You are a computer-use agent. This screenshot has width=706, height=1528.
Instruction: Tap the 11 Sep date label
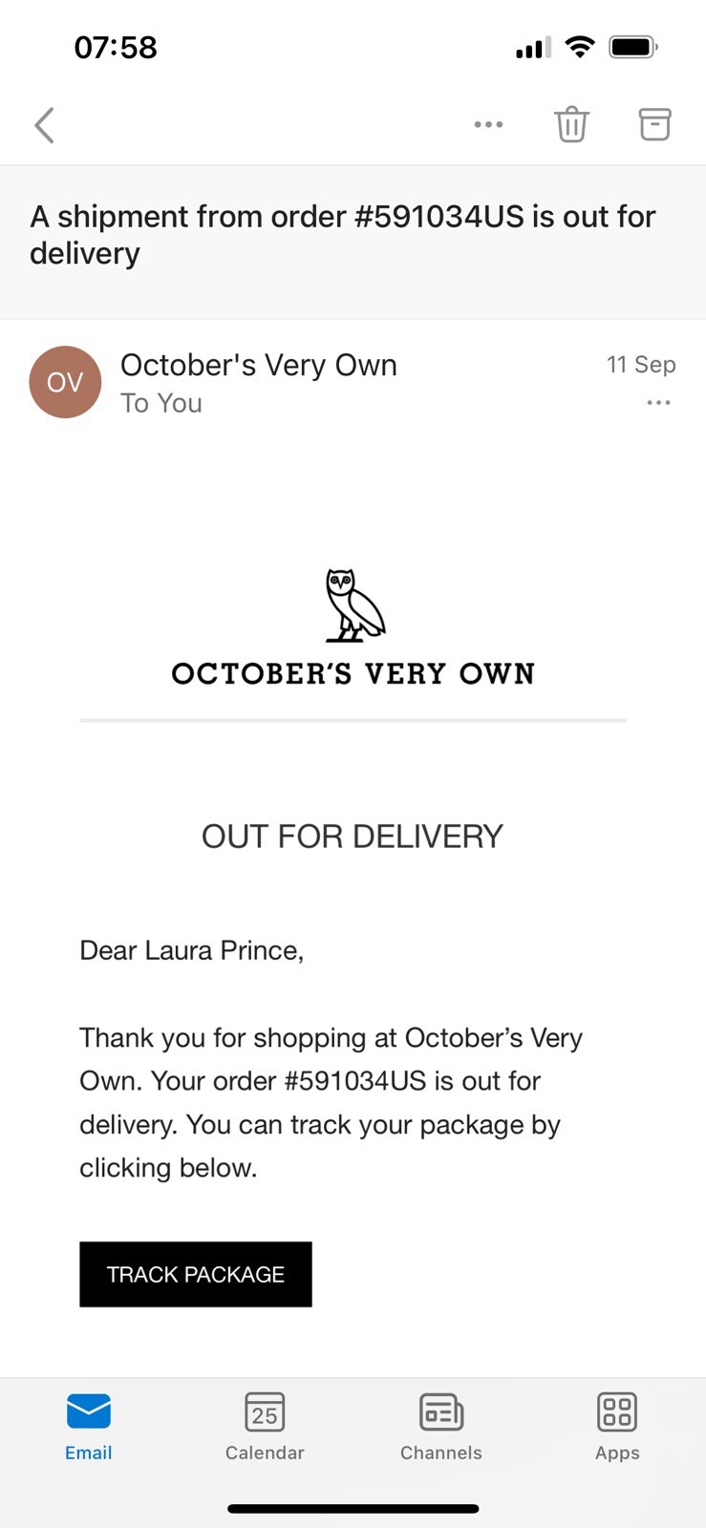[641, 364]
